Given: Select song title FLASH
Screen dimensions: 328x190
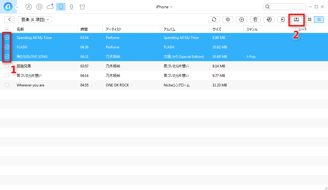Looking at the screenshot, I should [x=22, y=47].
